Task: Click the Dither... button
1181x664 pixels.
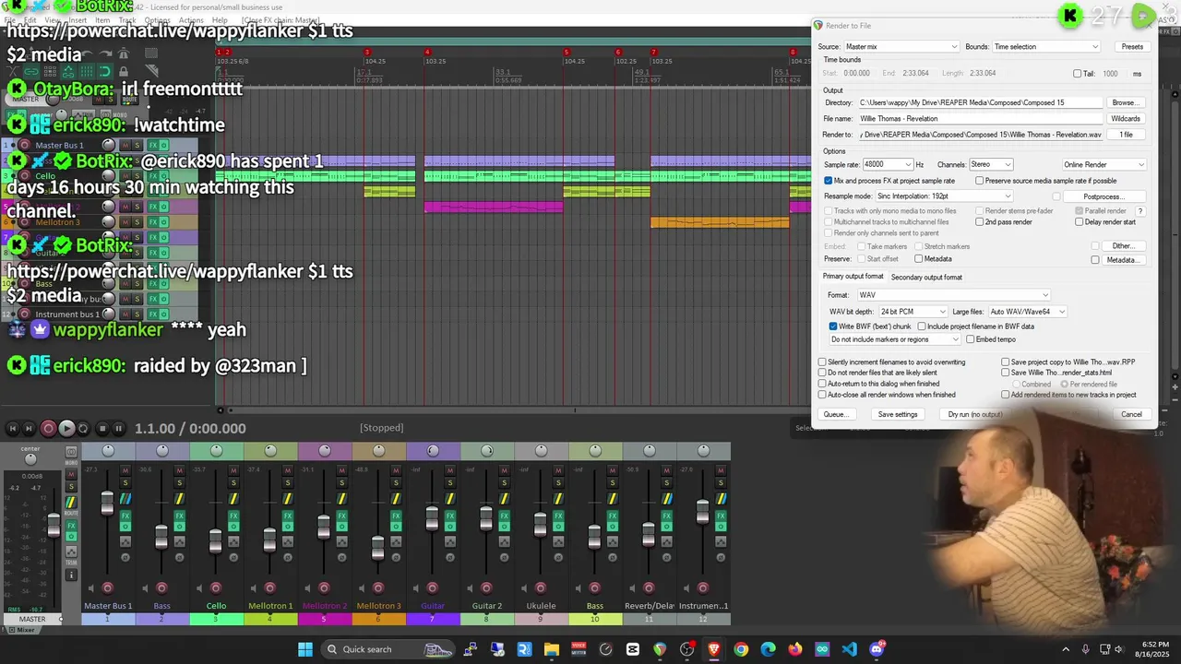Action: click(x=1124, y=246)
